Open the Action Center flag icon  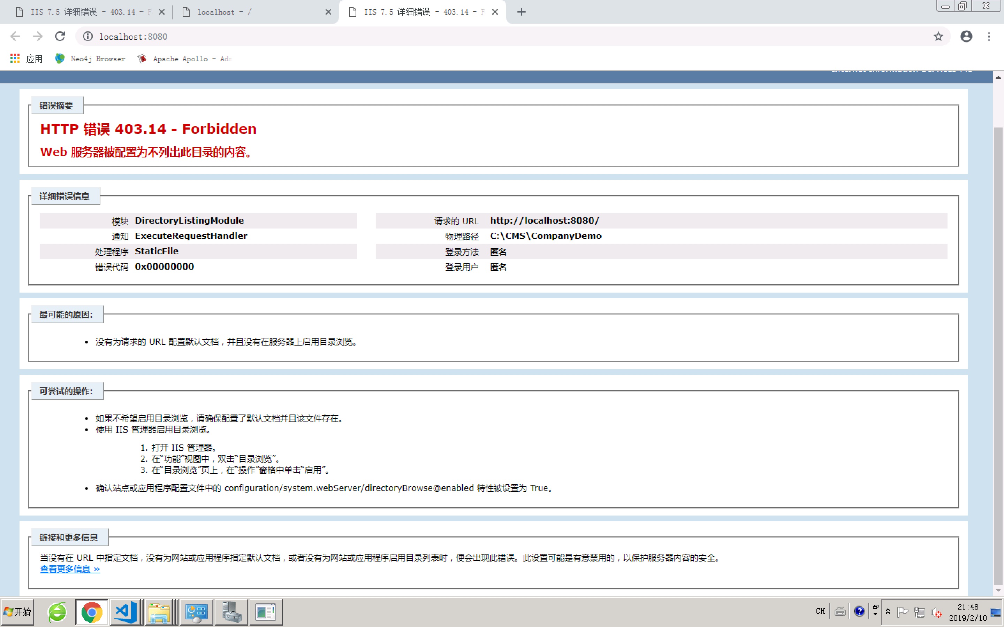point(902,612)
